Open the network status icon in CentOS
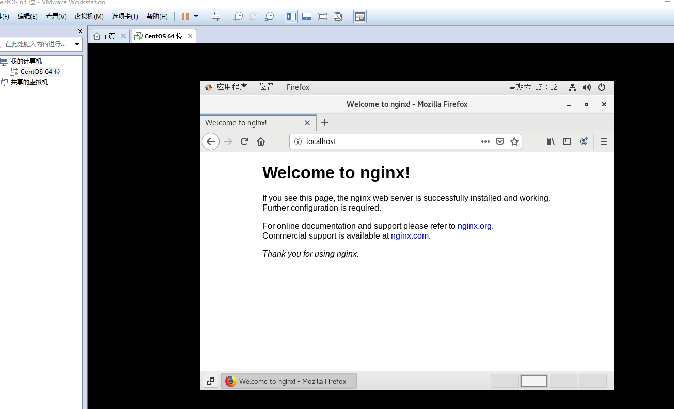 click(x=572, y=87)
